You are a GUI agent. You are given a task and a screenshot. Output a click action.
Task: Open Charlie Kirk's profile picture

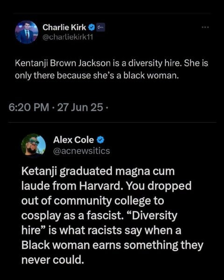tap(27, 32)
